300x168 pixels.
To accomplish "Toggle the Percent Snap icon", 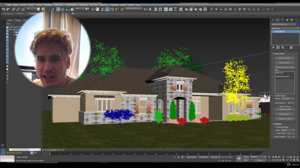I will pyautogui.click(x=112, y=9).
